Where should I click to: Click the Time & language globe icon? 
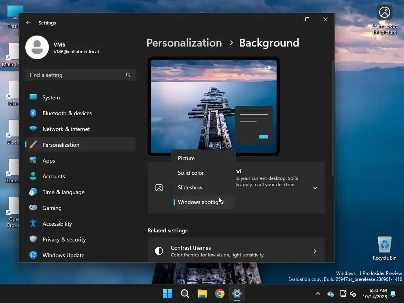click(33, 192)
